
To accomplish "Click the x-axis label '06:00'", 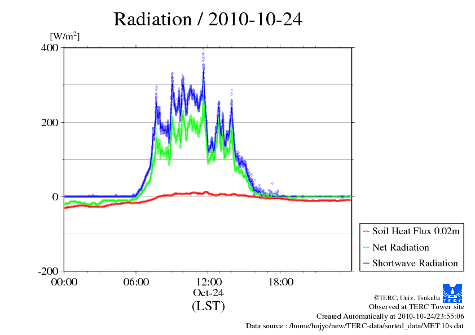I will pyautogui.click(x=136, y=282).
